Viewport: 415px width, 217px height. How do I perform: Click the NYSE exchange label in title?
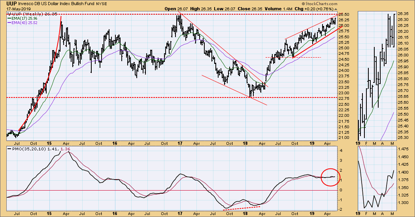tap(101, 4)
